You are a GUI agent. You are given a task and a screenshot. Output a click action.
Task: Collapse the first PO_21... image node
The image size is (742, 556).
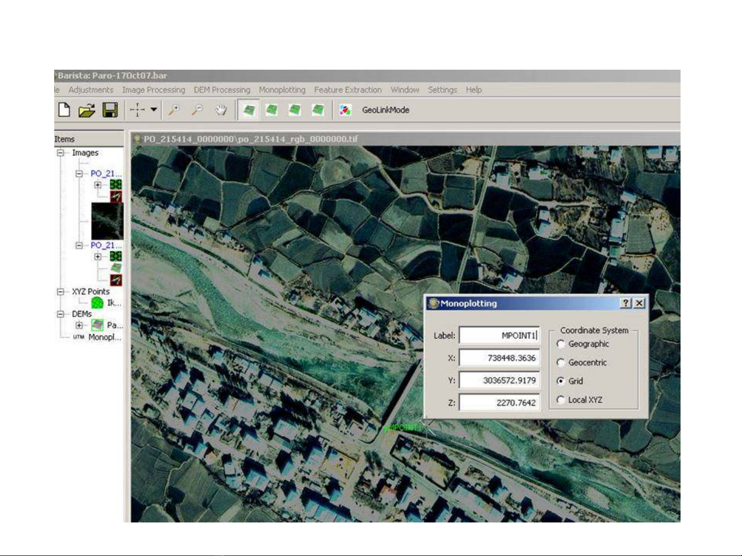80,173
